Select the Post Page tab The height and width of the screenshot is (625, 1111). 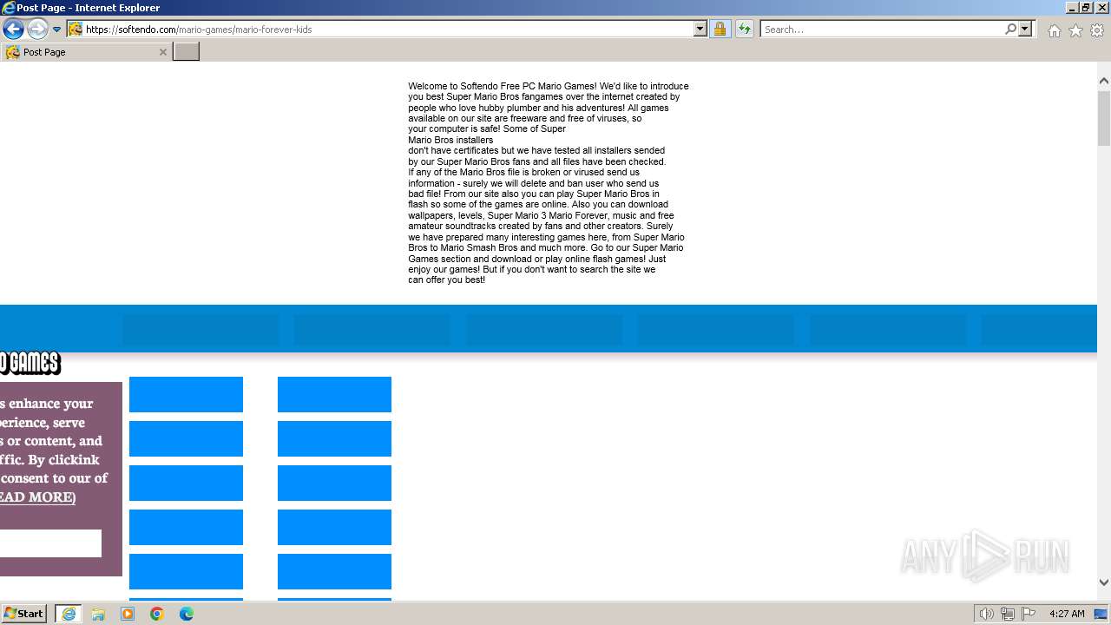tap(85, 52)
